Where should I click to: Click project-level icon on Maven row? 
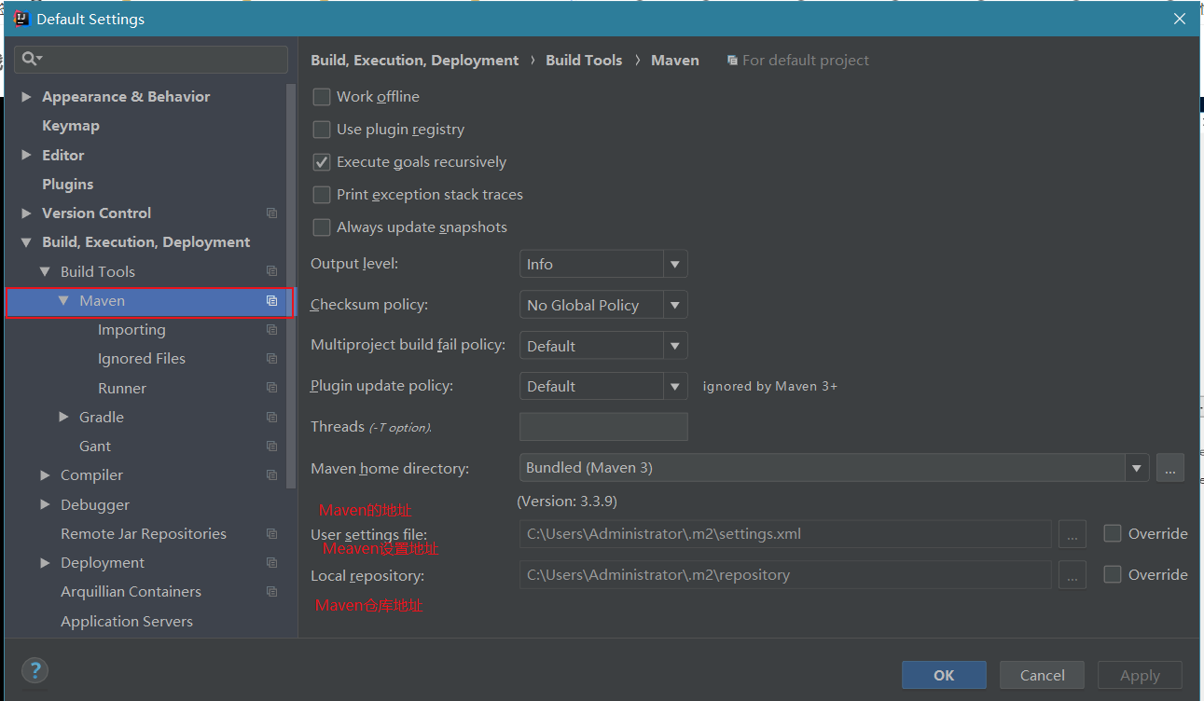[271, 301]
